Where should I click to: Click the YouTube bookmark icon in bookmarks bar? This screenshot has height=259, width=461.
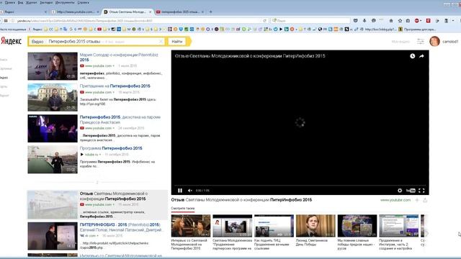point(99,29)
